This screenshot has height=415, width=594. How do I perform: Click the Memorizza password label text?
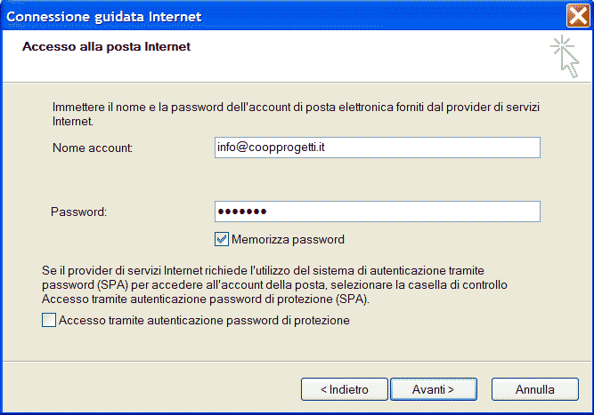[288, 240]
